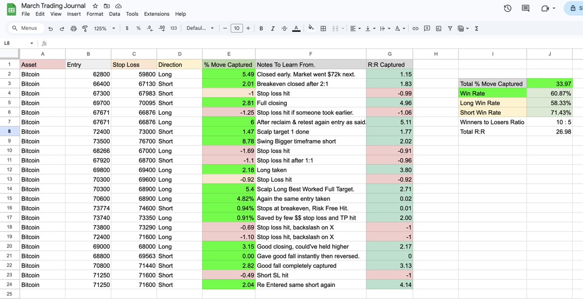This screenshot has height=299, width=583.
Task: Open the File menu
Action: tap(26, 14)
